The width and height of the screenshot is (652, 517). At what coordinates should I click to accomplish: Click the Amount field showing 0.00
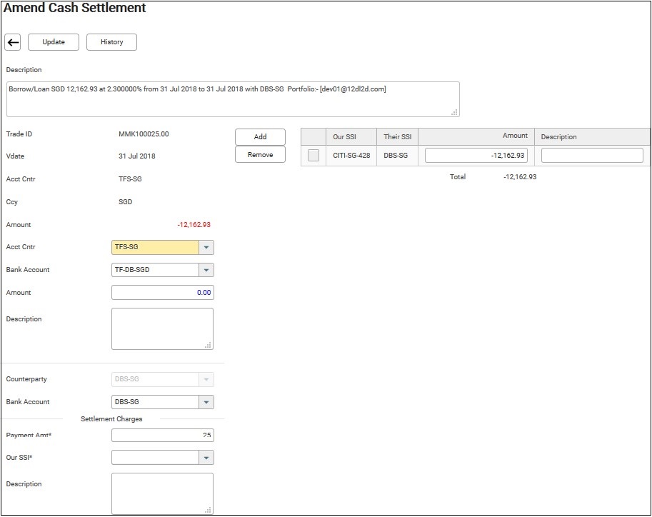click(162, 293)
